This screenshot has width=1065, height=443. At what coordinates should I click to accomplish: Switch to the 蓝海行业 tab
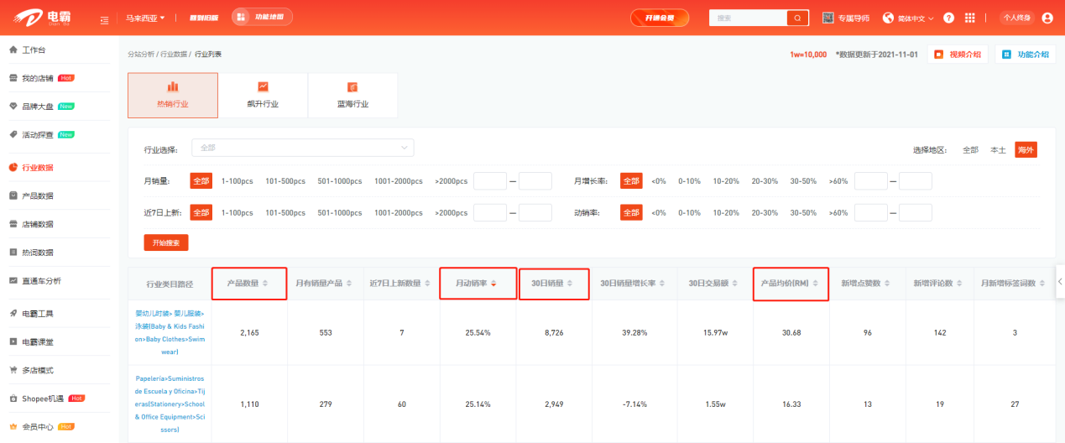pos(353,95)
